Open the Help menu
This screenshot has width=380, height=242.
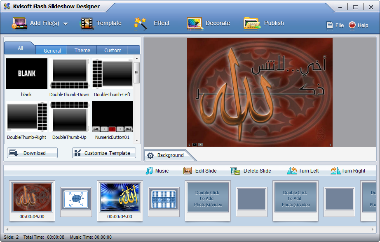pos(359,25)
